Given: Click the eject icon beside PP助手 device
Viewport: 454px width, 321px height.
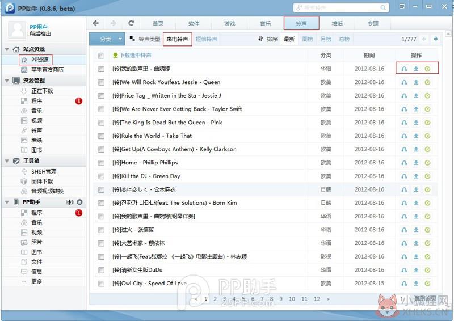Looking at the screenshot, I should click(79, 202).
